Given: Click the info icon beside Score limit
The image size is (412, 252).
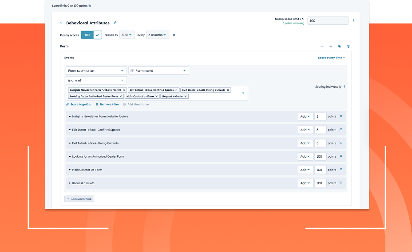Looking at the screenshot, I should pos(90,6).
